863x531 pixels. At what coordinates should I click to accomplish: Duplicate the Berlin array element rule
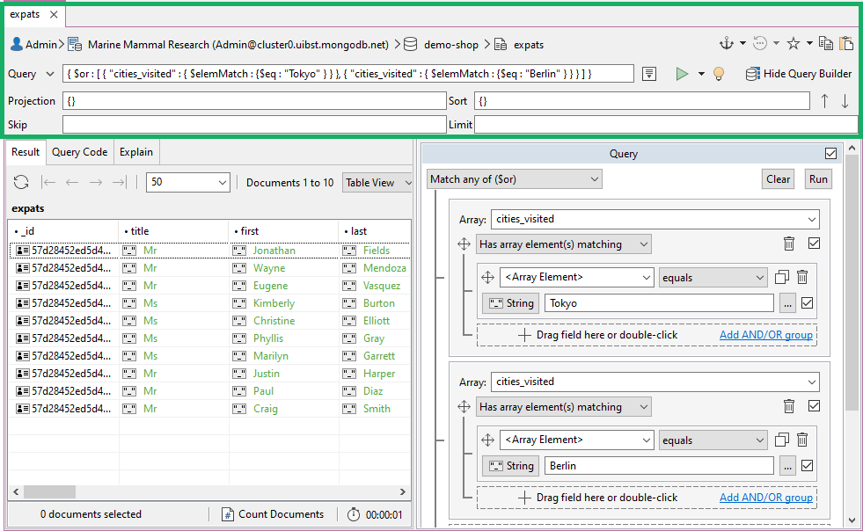(781, 440)
